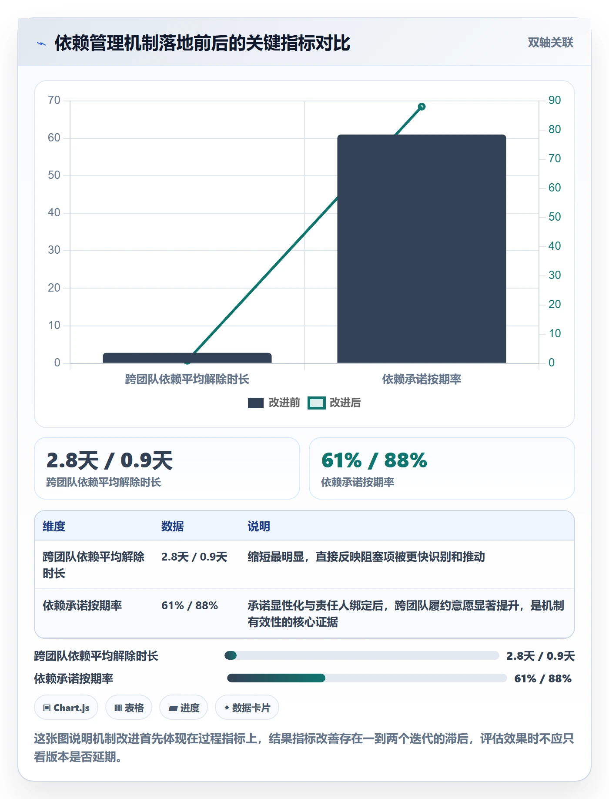Image resolution: width=609 pixels, height=799 pixels.
Task: Click the chart title 依赖管理机制落地前后的关键指标对比
Action: coord(202,43)
